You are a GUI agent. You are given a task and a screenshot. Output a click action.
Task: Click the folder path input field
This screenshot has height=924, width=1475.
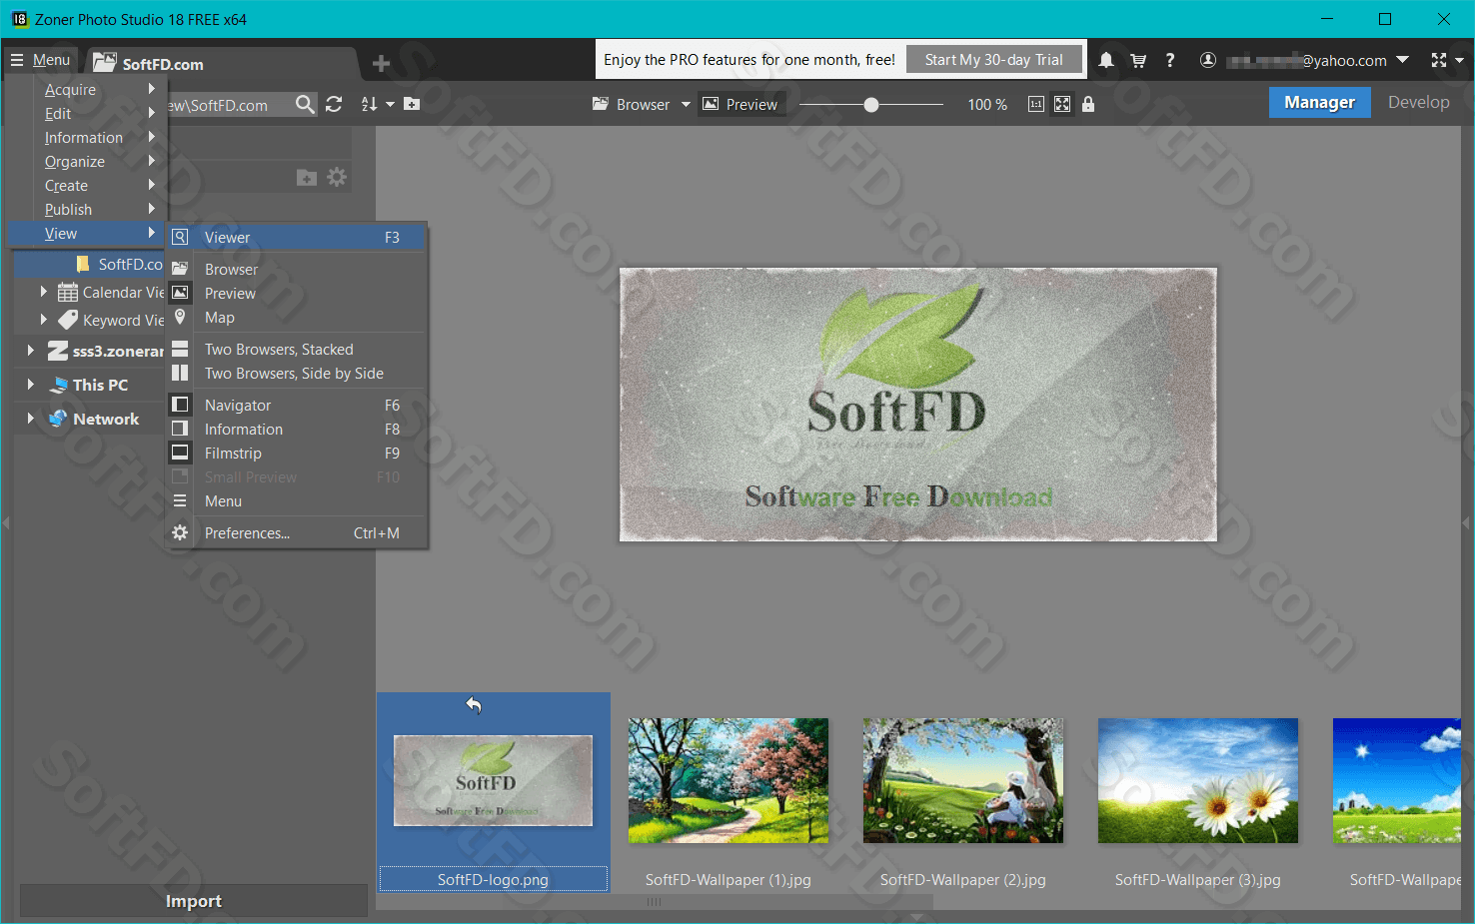(229, 104)
